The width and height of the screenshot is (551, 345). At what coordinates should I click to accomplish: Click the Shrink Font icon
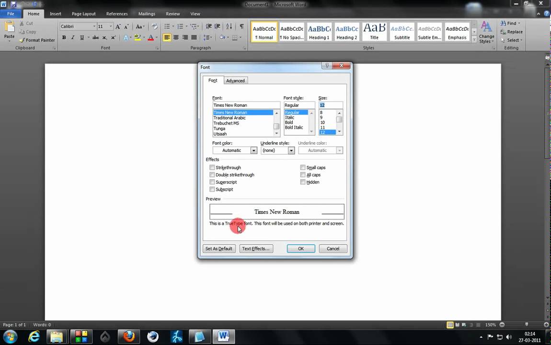tap(126, 26)
